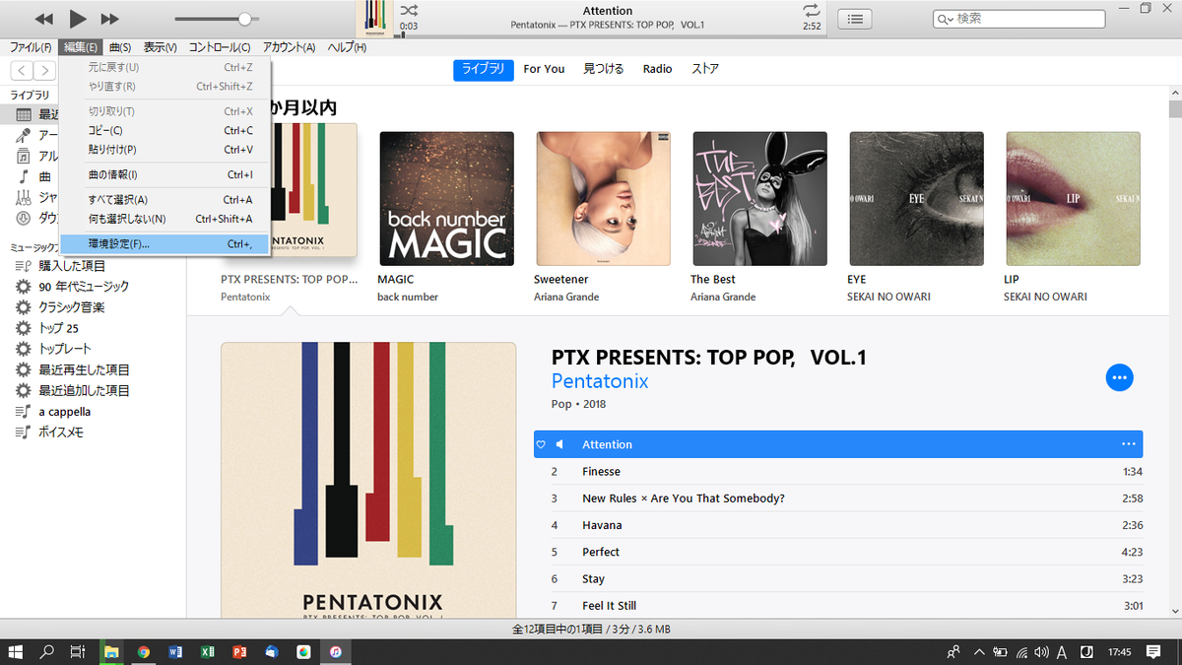Select the back number MAGIC album cover
Screen dimensions: 1182x665
446,199
